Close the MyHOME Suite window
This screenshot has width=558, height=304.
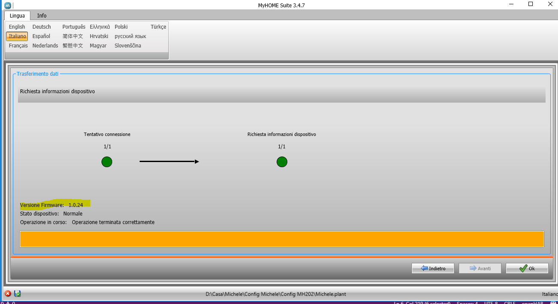pos(549,4)
